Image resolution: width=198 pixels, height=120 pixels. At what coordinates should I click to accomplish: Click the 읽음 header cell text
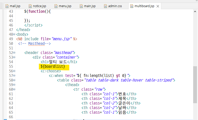point(122,112)
